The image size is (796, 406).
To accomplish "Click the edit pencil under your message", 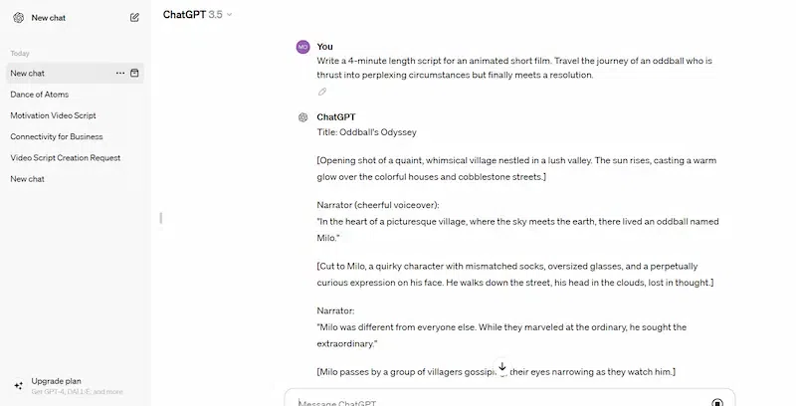I will (321, 92).
